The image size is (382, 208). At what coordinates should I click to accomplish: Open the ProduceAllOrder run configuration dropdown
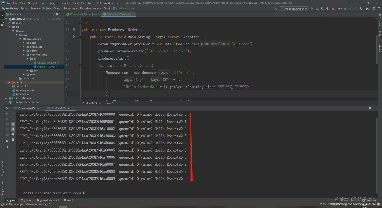point(294,9)
